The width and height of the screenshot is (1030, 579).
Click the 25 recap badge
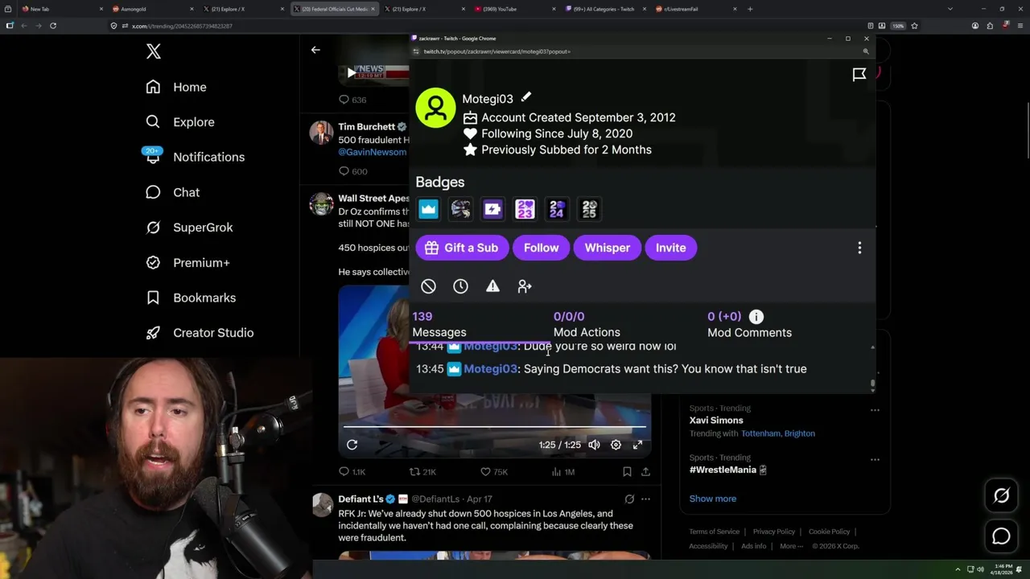click(589, 209)
